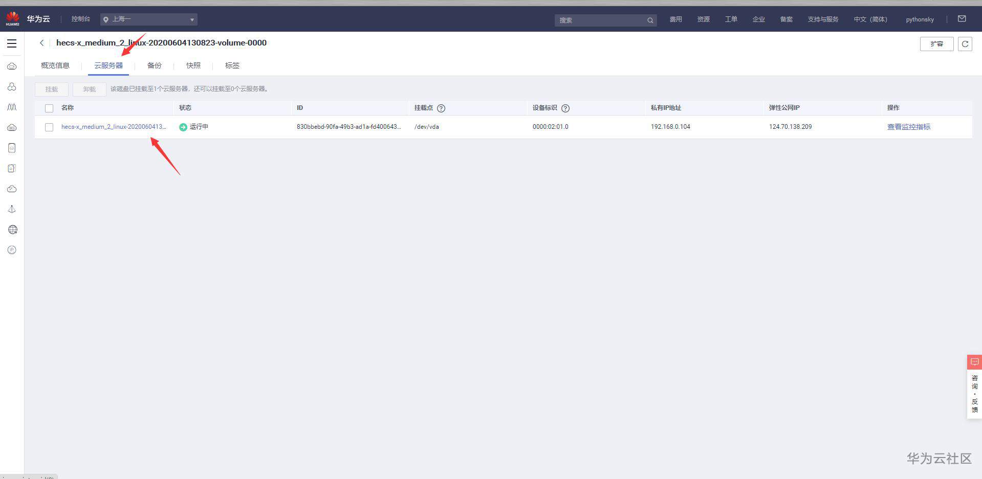
Task: Open the globe sidebar icon
Action: pyautogui.click(x=12, y=230)
